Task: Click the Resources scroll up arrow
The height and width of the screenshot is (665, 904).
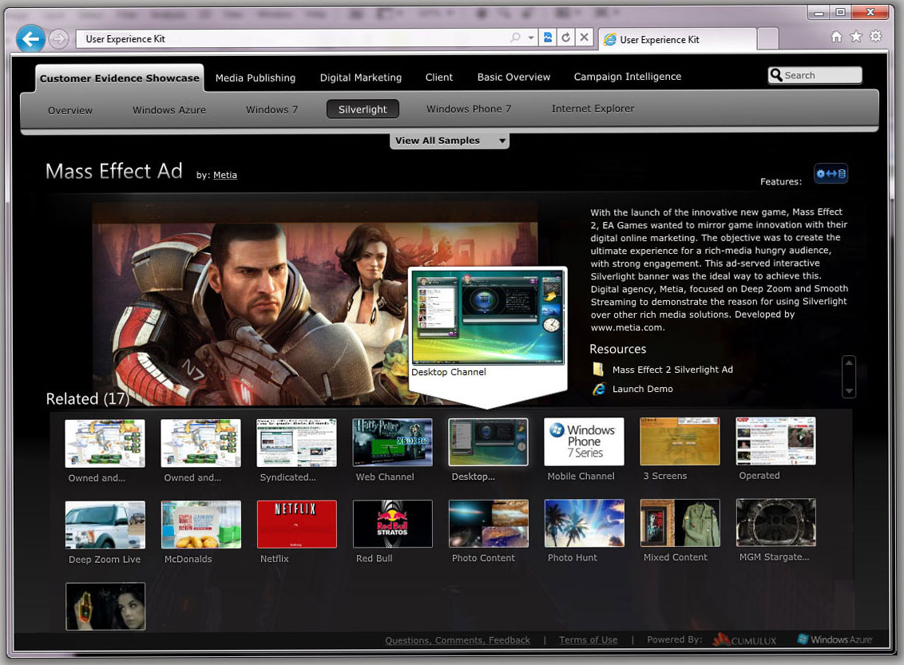Action: pos(849,362)
